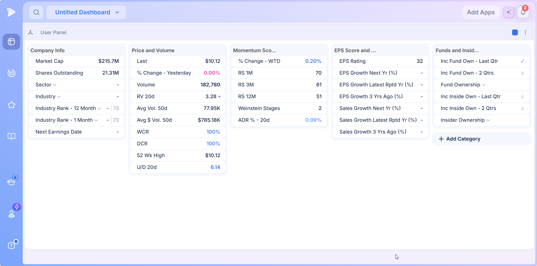Viewport: 537px width, 266px height.
Task: Click the Weinstein Stages row
Action: pos(279,108)
